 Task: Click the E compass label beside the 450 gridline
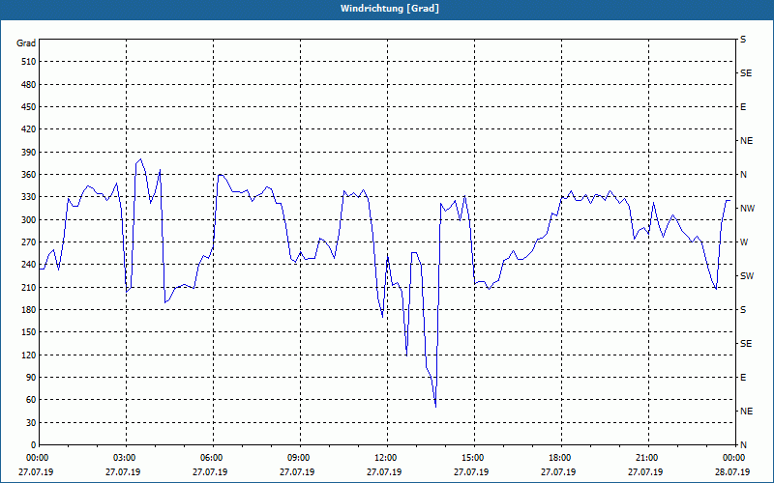coord(743,107)
